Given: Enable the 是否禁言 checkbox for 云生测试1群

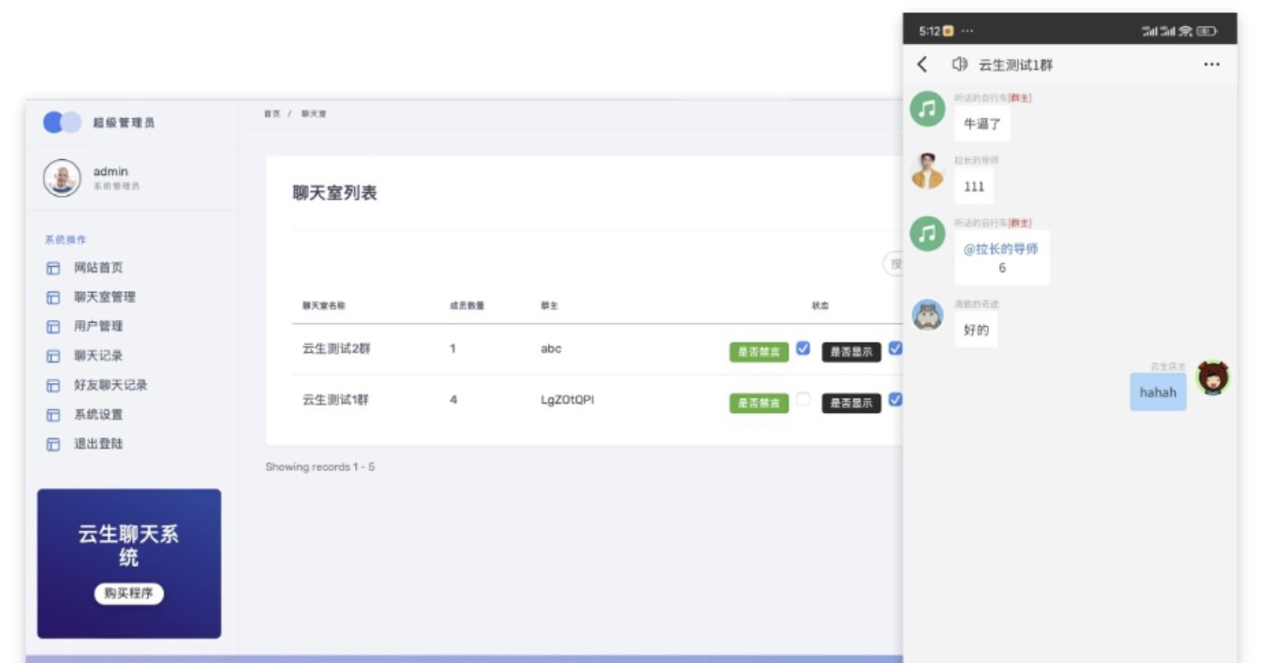Looking at the screenshot, I should click(803, 400).
